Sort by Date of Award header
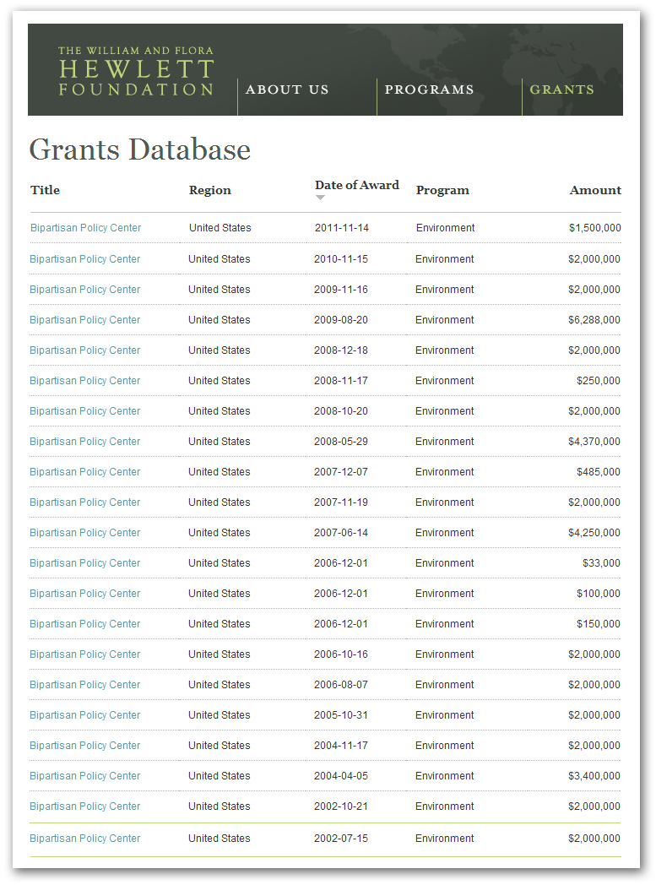This screenshot has height=885, width=656. tap(356, 185)
